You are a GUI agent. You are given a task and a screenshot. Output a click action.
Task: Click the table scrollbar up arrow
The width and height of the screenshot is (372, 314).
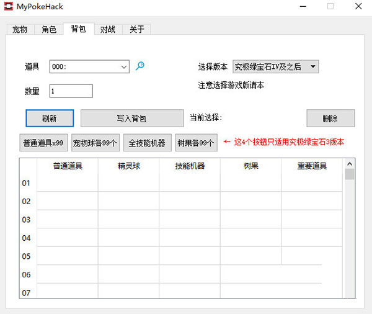(350, 164)
